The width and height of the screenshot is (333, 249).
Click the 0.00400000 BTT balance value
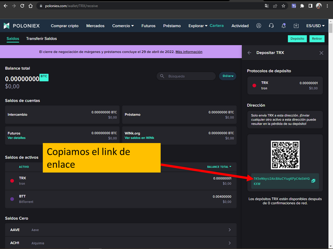[x=222, y=197]
